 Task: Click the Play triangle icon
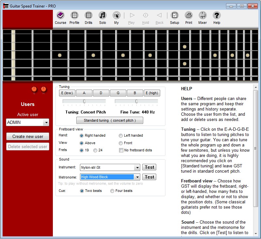[x=132, y=15]
